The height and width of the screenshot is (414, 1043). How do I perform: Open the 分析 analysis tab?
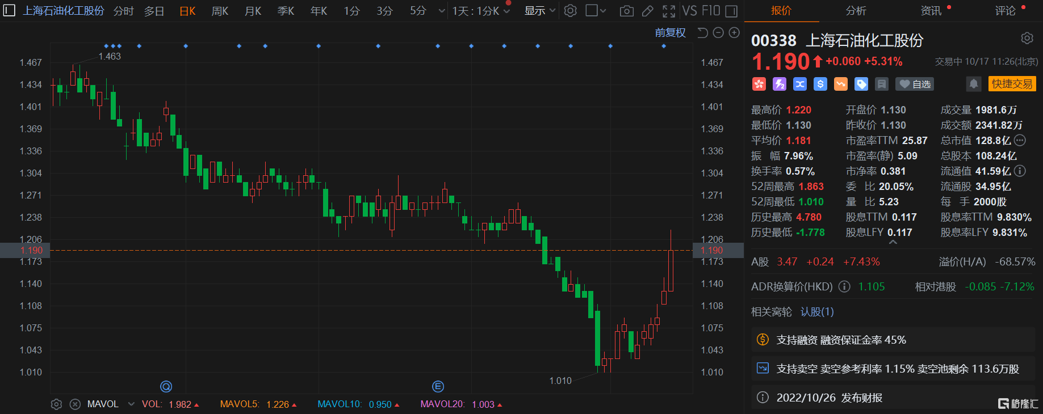click(856, 11)
